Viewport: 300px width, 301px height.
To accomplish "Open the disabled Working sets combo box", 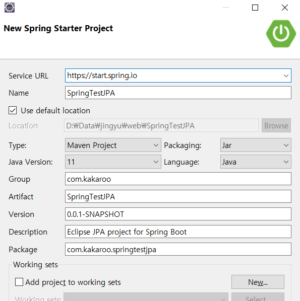I will pos(146,297).
